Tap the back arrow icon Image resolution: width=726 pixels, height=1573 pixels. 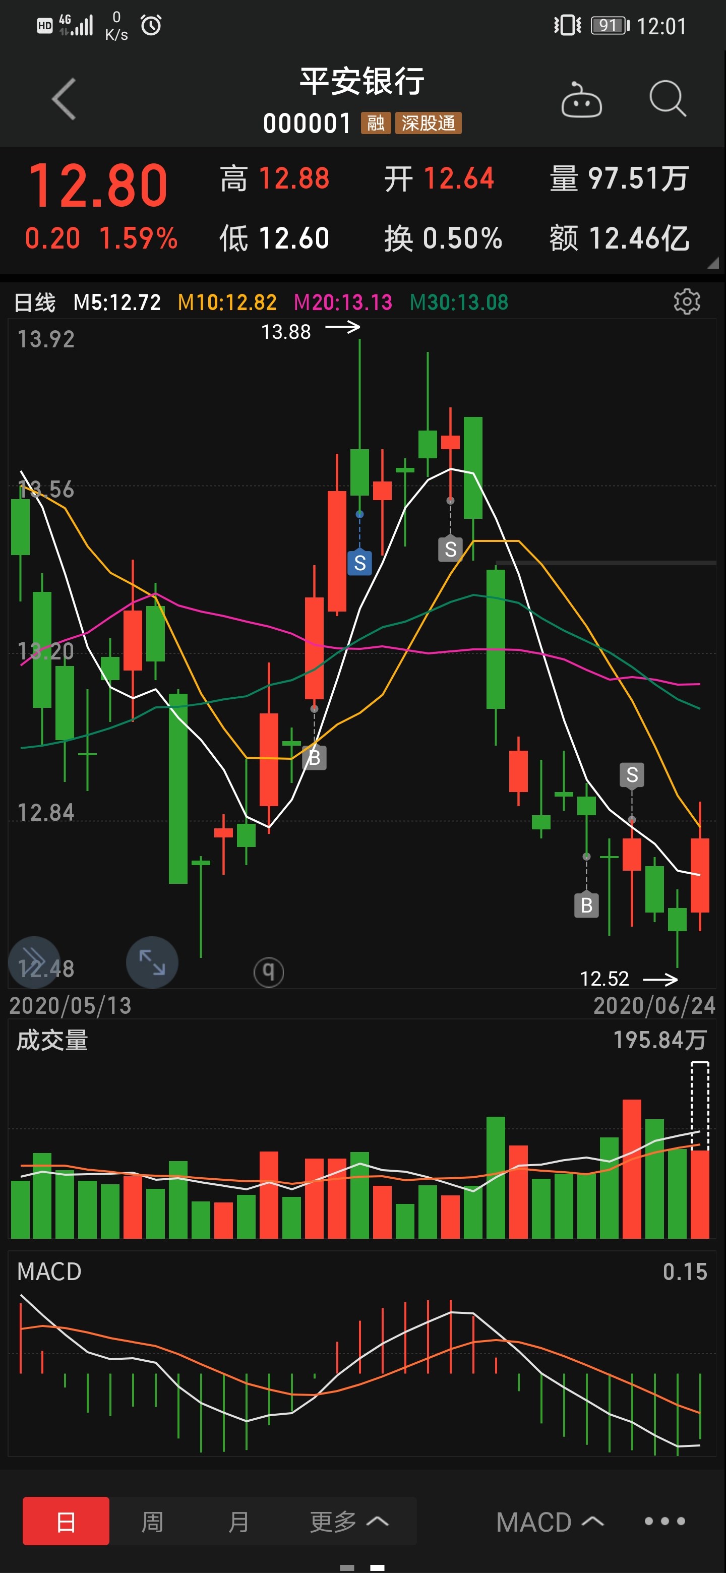[x=64, y=99]
